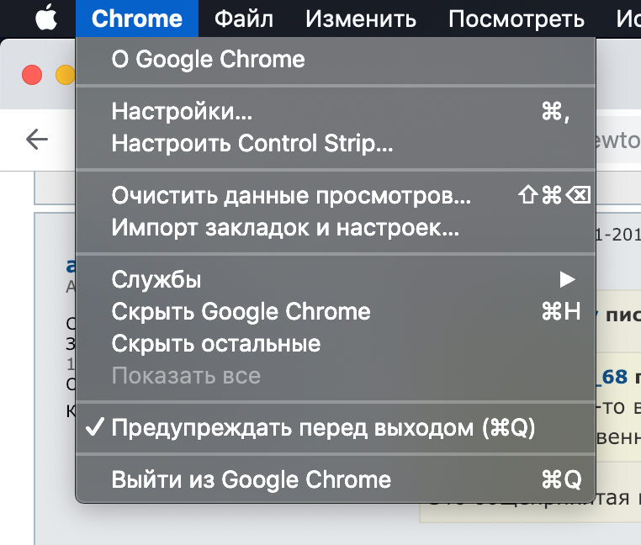Open the Посмотреть menu

pyautogui.click(x=517, y=19)
